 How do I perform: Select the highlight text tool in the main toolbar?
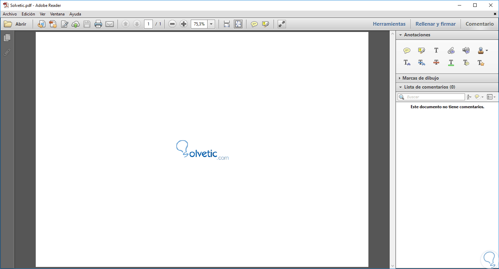point(265,24)
